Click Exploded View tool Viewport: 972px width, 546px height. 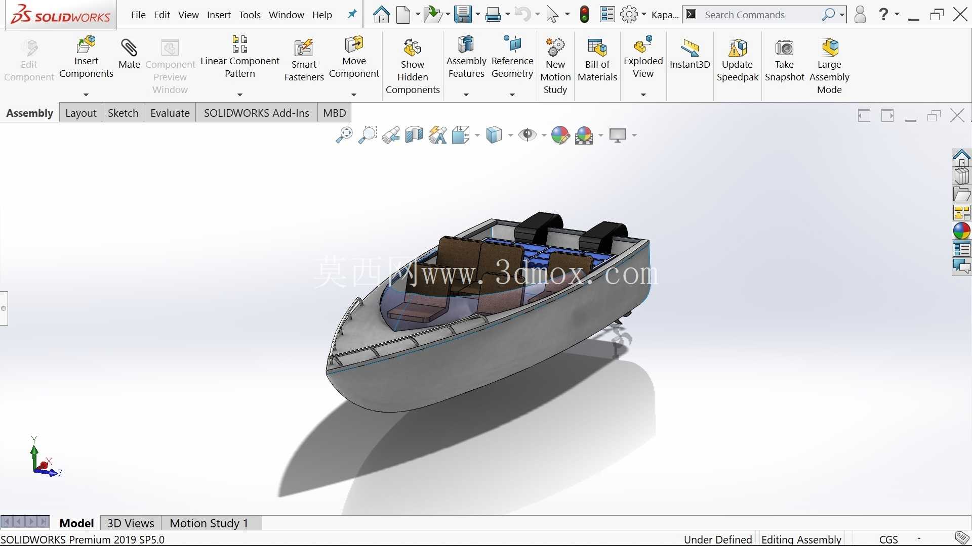(x=643, y=56)
